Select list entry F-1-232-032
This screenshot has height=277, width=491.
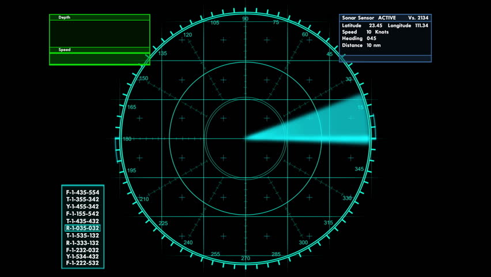82,250
